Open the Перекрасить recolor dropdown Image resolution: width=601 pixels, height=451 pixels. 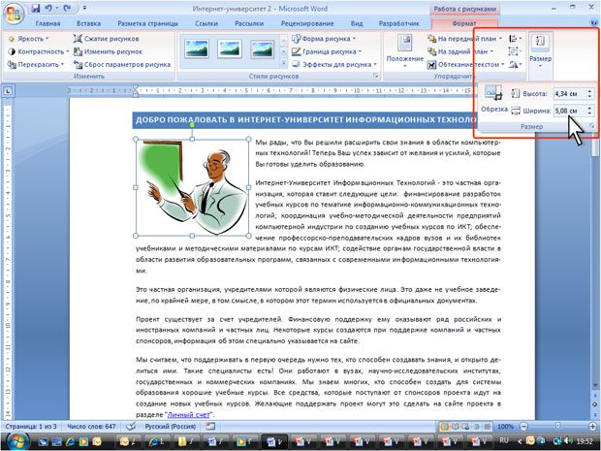(36, 64)
